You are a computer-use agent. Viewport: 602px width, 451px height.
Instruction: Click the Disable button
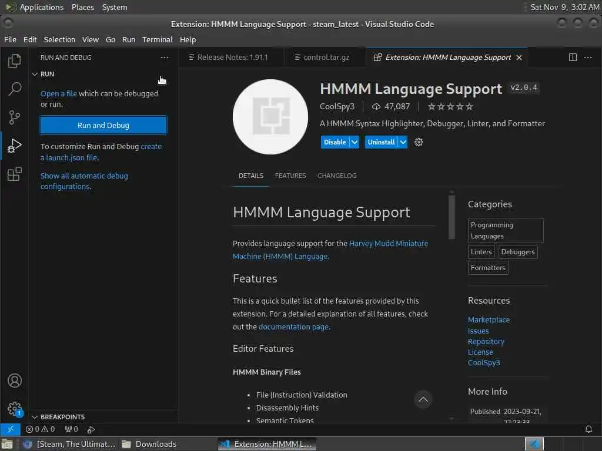pyautogui.click(x=335, y=142)
